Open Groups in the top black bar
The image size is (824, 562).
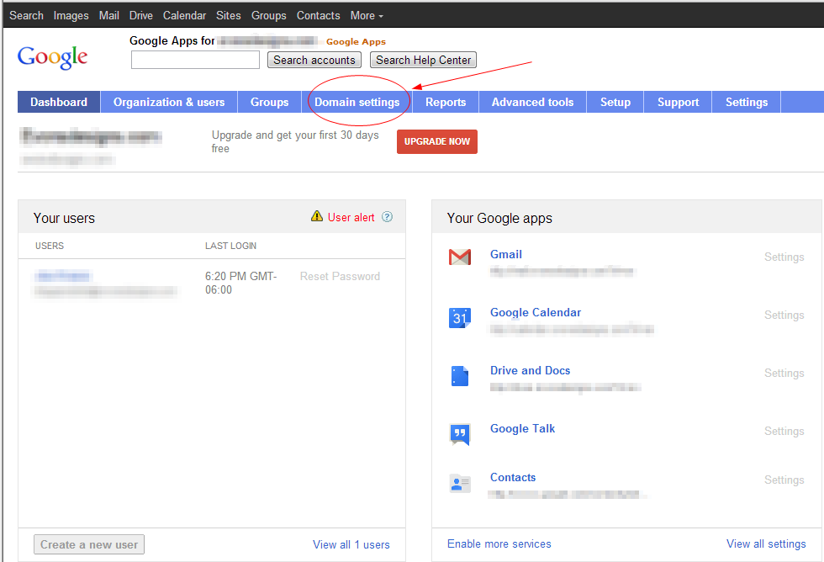[x=268, y=16]
